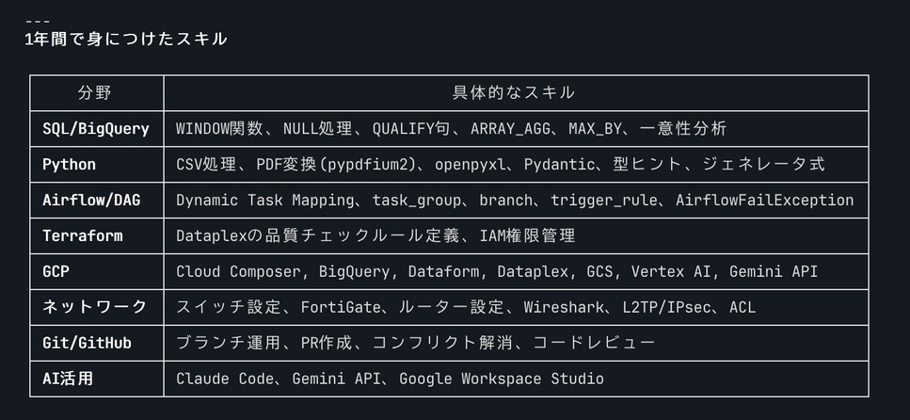Click the cell starting with Cloud Composer
The width and height of the screenshot is (910, 420).
tap(497, 271)
